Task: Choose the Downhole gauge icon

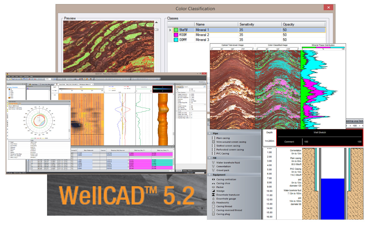Action: [x=213, y=199]
